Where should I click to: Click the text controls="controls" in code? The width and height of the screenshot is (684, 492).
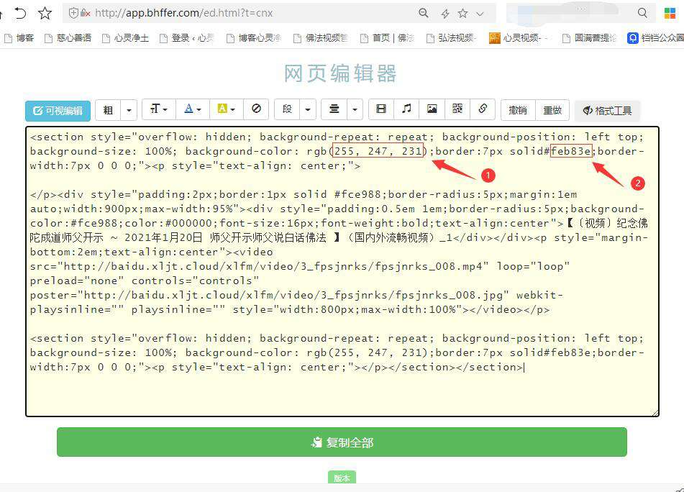196,281
